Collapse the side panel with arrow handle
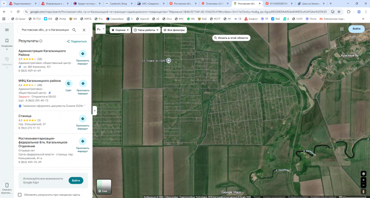The height and width of the screenshot is (198, 370). coord(95,111)
